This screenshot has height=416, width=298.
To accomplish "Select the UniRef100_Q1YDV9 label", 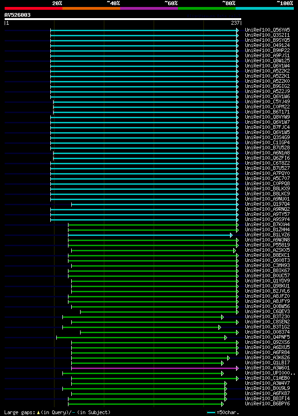I will pos(267,281).
